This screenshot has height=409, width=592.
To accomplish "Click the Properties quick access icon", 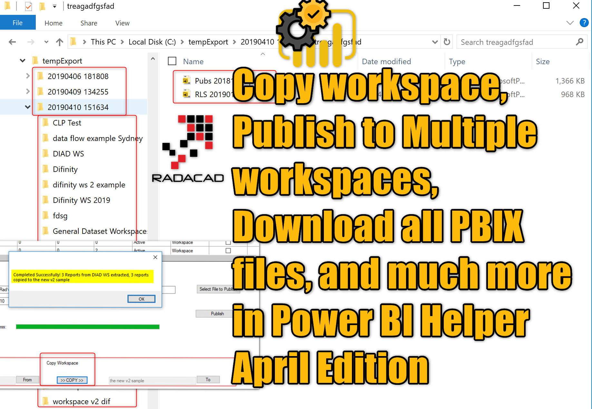I will (x=28, y=6).
